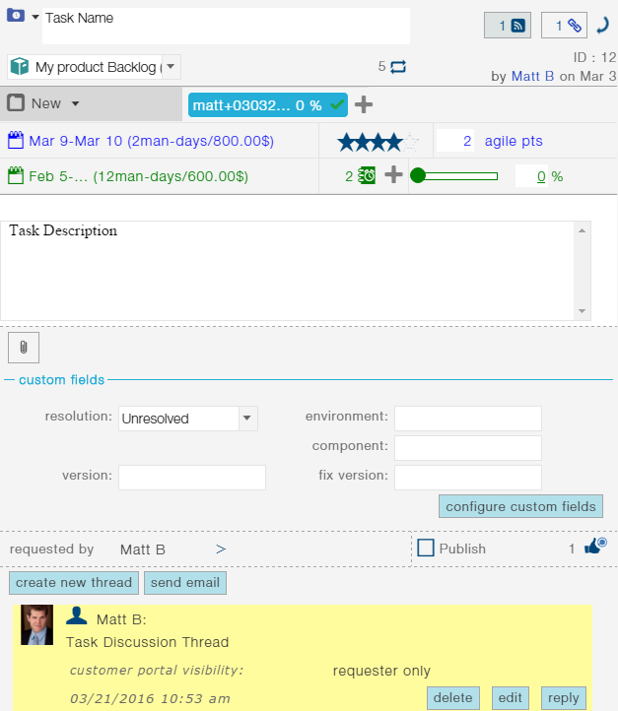Click the green actual dates calendar icon
The width and height of the screenshot is (618, 711).
pos(16,175)
